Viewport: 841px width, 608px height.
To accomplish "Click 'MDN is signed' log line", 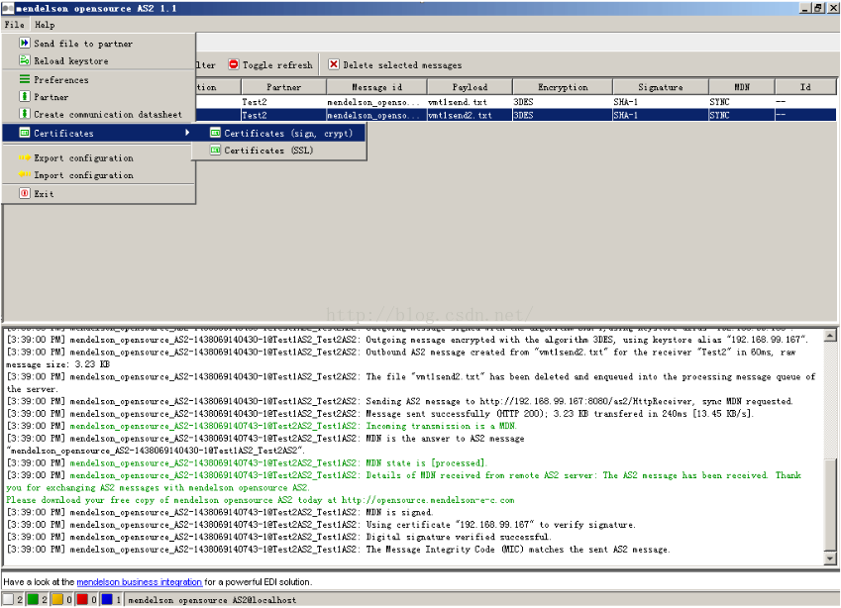I will click(x=219, y=512).
